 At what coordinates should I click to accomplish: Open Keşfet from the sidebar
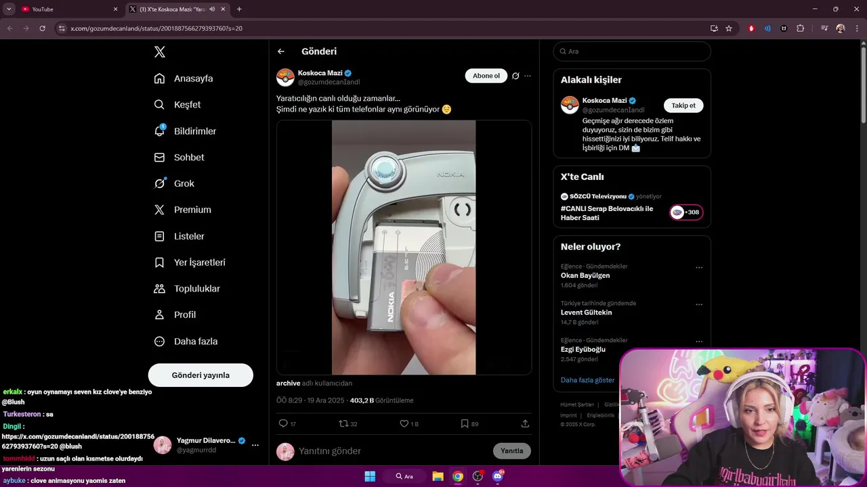[x=177, y=105]
